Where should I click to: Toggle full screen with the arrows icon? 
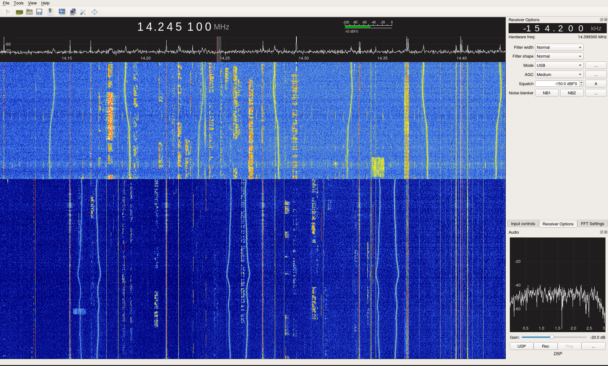94,12
